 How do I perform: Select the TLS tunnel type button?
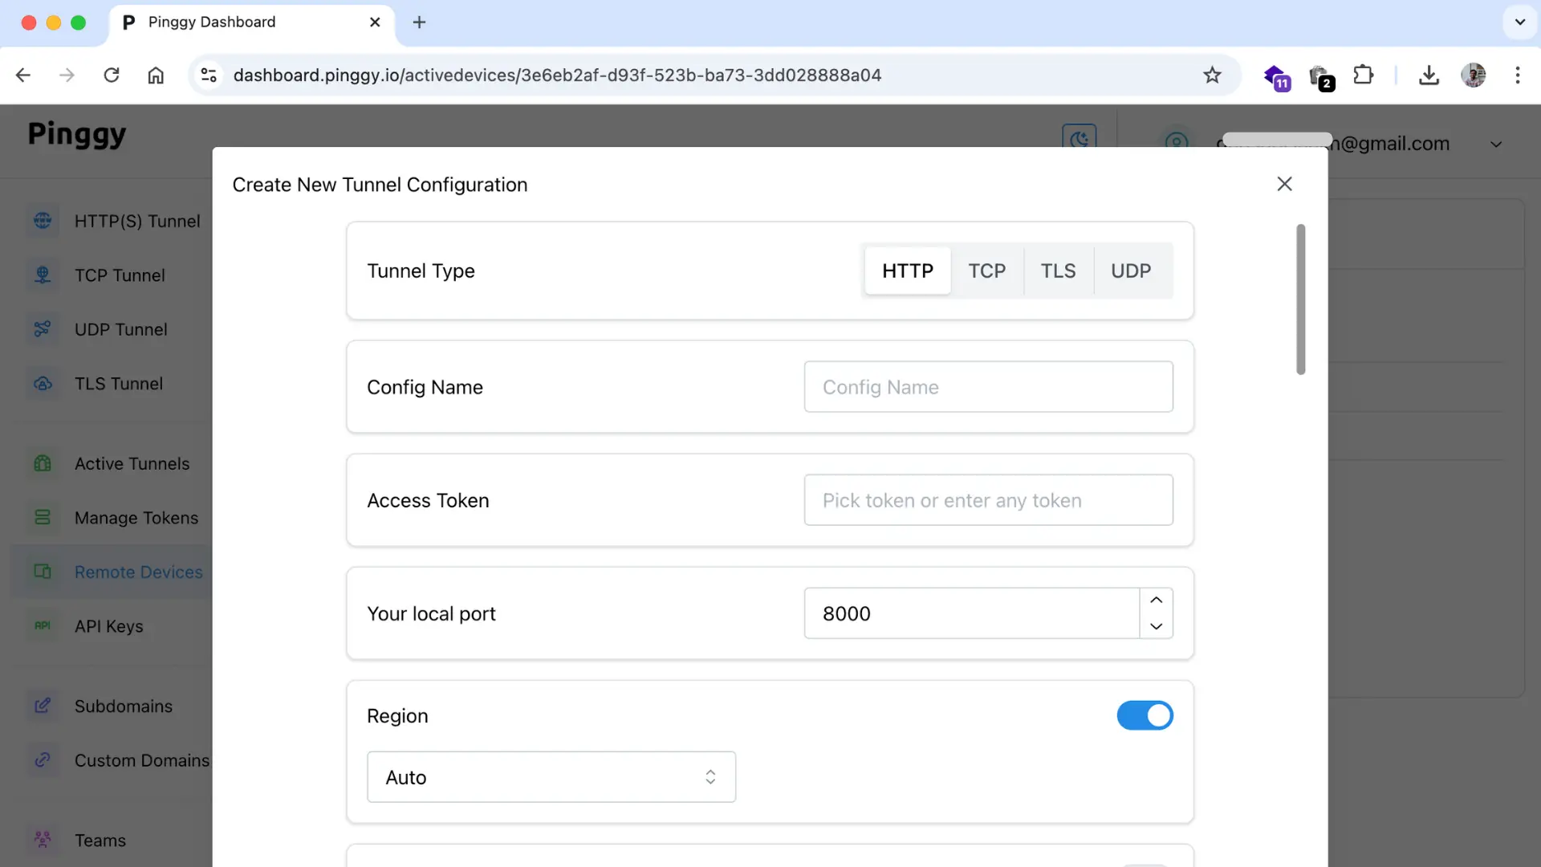pos(1057,270)
